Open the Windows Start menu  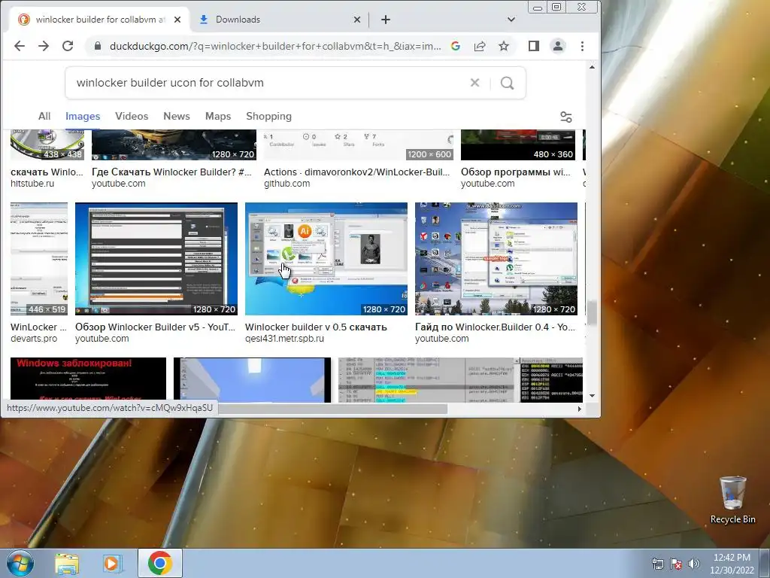20,563
